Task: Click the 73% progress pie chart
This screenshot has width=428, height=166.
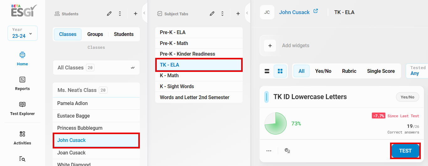Action: 276,124
